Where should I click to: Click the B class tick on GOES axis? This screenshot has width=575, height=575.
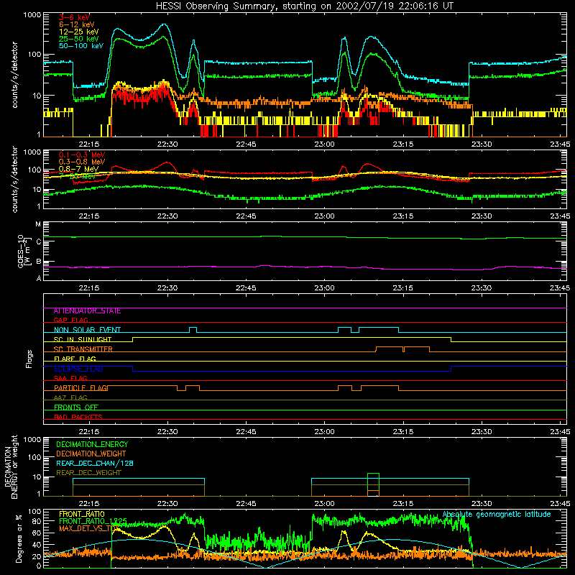pyautogui.click(x=38, y=262)
